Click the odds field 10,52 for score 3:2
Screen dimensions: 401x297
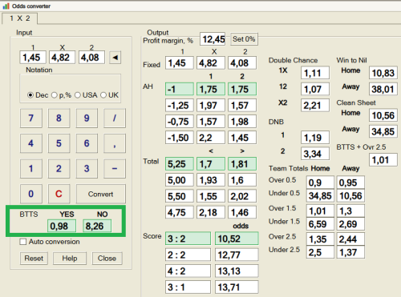tap(237, 239)
